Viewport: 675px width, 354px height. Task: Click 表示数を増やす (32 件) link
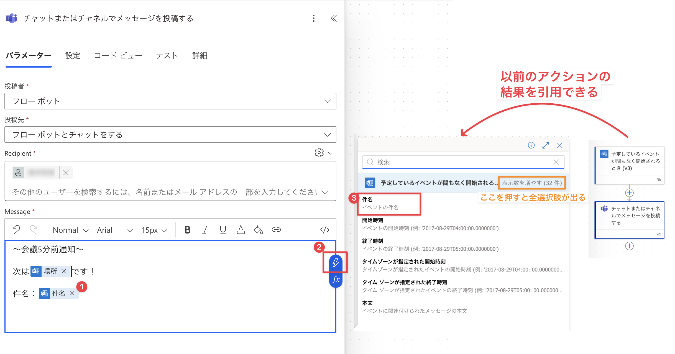pos(531,183)
